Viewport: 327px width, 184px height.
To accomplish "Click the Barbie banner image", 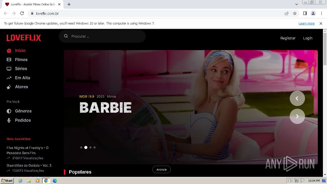I will [x=191, y=107].
